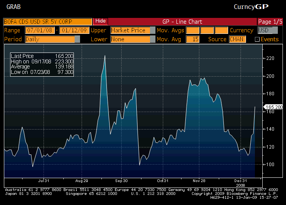Screen dimensions: 286x205
Task: Edit the range end date 01/12/09
Action: tap(73, 30)
